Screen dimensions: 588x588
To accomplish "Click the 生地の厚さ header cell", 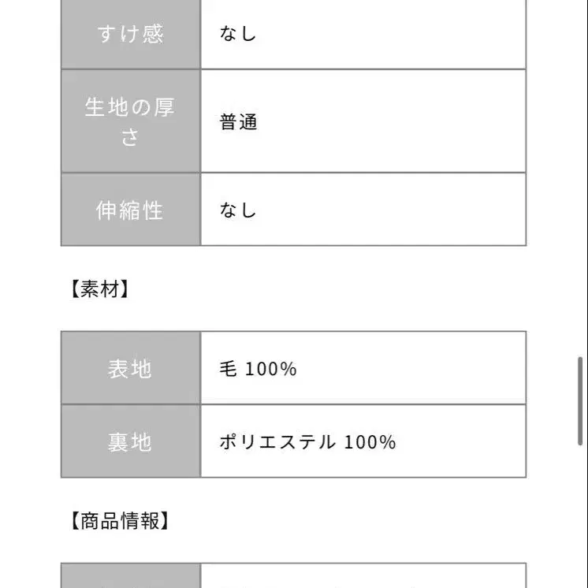I will click(x=131, y=121).
